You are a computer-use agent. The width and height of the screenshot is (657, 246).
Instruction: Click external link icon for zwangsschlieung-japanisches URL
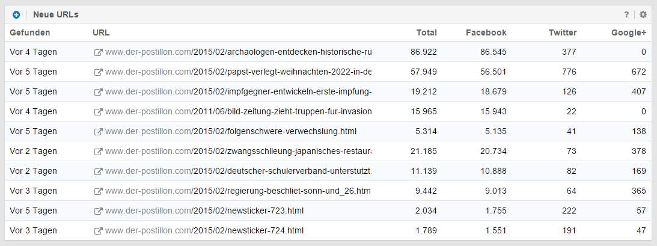coord(98,152)
